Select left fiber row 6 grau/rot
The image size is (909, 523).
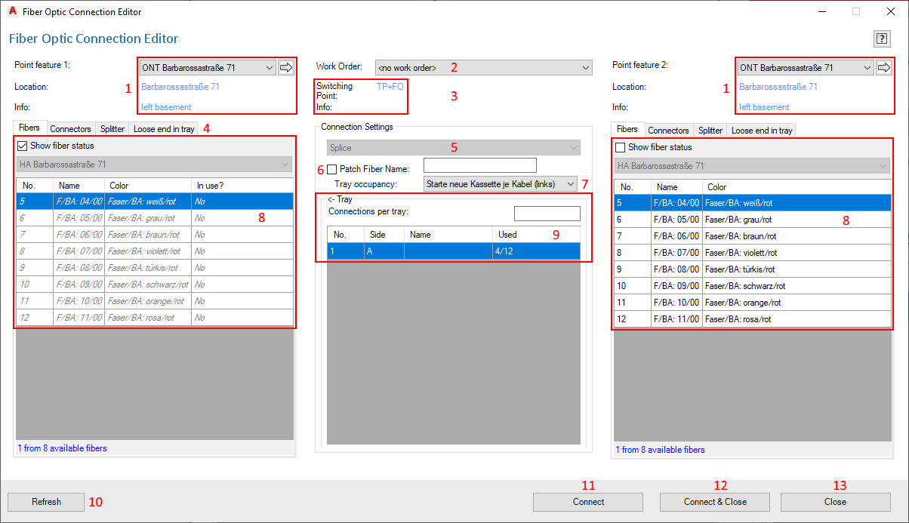click(155, 218)
